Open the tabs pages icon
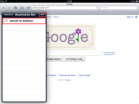Viewport: 139px width, 104px height. [15, 8]
